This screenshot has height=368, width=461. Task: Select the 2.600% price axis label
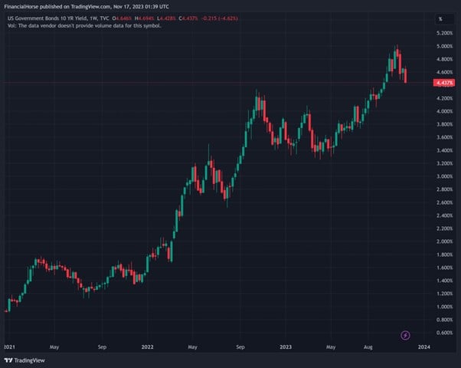coord(444,202)
